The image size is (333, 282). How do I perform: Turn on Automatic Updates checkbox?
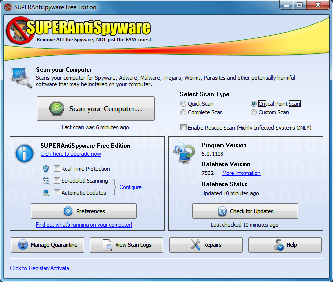[x=57, y=193]
